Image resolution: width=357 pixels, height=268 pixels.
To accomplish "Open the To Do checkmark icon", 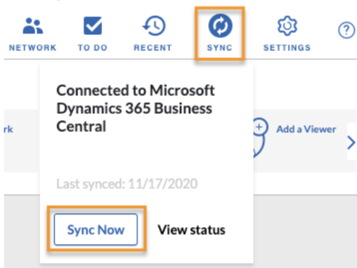I will pyautogui.click(x=92, y=26).
